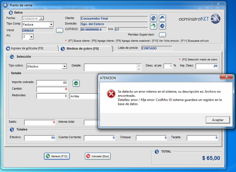Click the Importe cobrado input field
This screenshot has width=236, height=172.
pyautogui.click(x=52, y=83)
